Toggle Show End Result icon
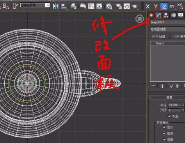Image resolution: width=185 pixels, height=143 pixels. pyautogui.click(x=162, y=86)
